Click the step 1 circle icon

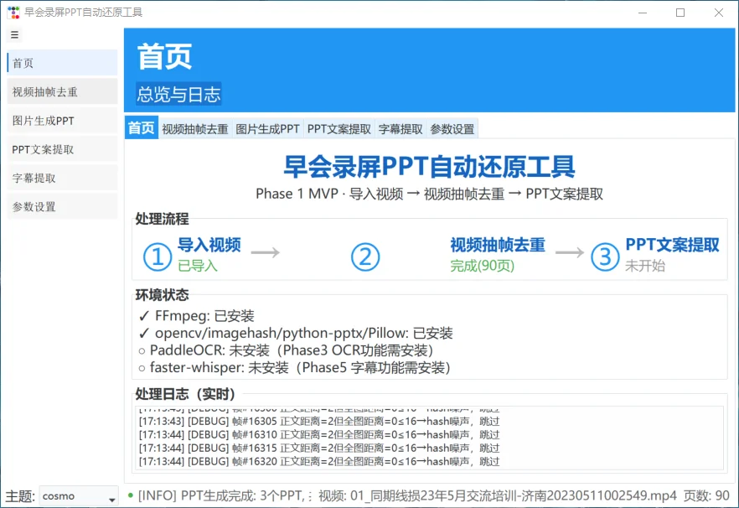coord(157,257)
